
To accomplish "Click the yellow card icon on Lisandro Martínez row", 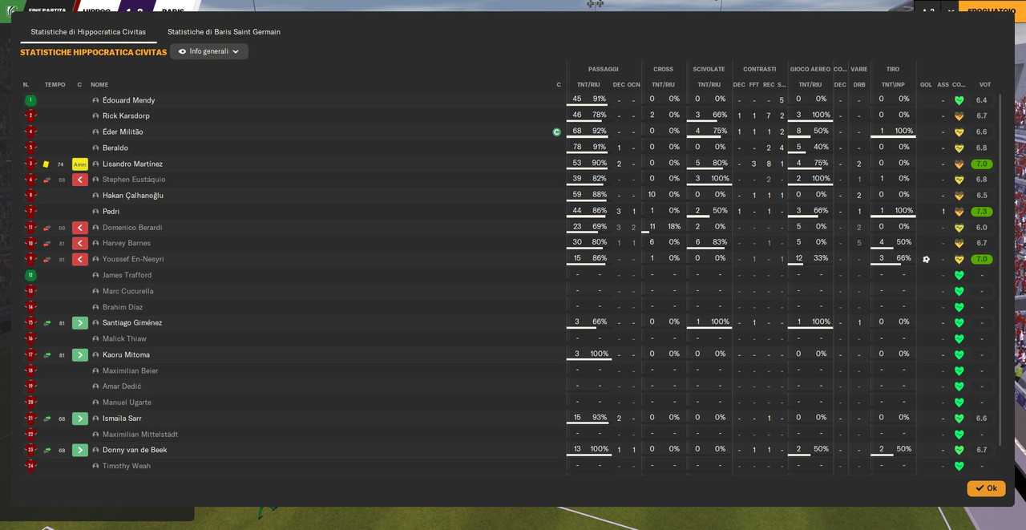I will [46, 164].
